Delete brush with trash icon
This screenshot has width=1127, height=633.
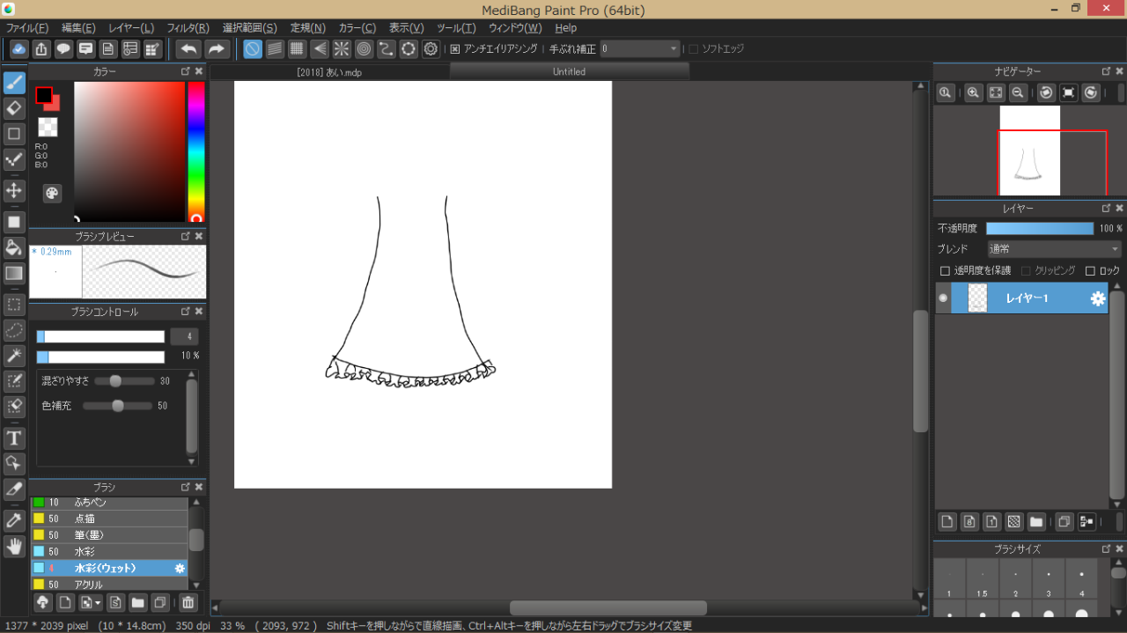click(188, 603)
